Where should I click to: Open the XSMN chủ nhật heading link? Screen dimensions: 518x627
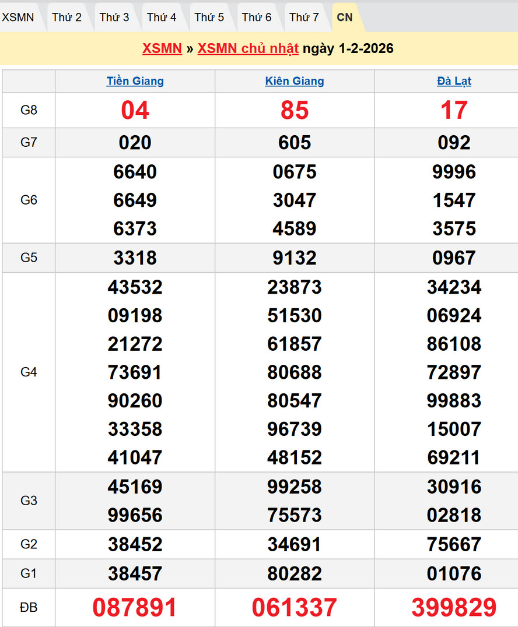click(248, 48)
